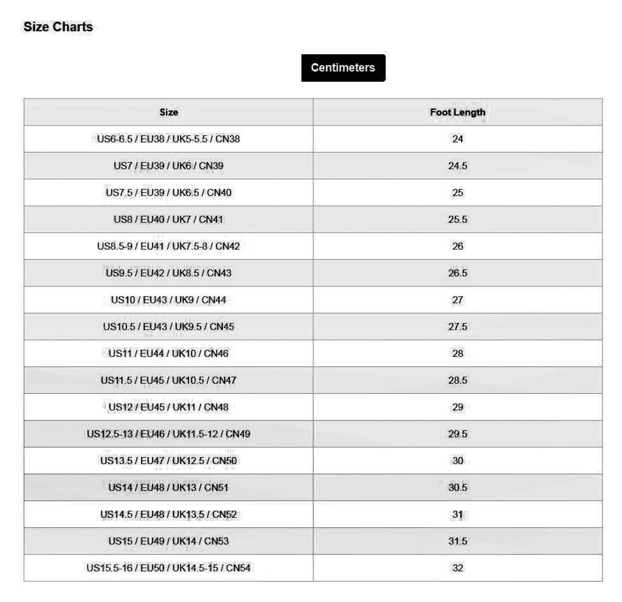The image size is (622, 602).
Task: Click the US14 / EU48 / UK13 size
Action: coord(169,487)
